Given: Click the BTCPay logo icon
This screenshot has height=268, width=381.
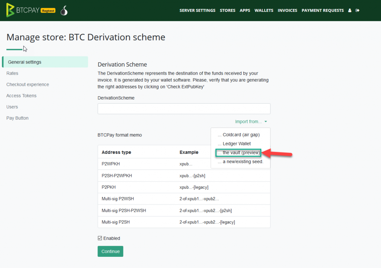Looking at the screenshot, I should (x=10, y=10).
